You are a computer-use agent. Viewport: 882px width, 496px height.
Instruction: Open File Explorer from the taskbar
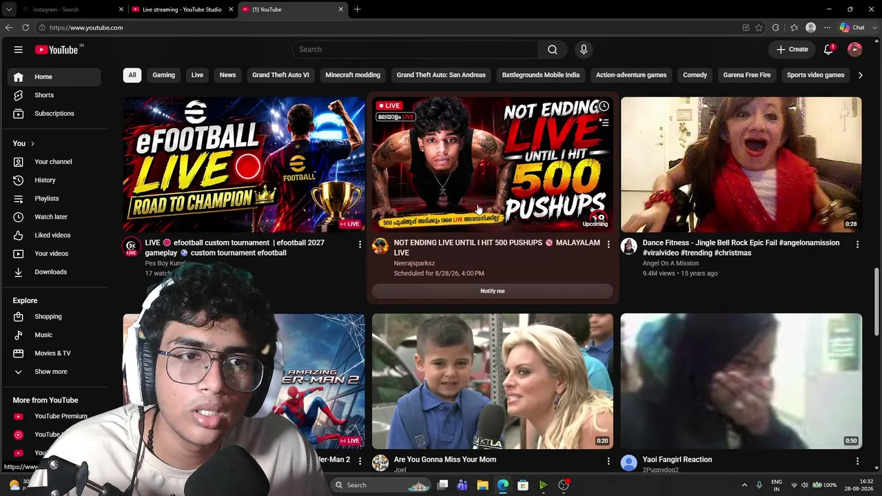point(483,485)
